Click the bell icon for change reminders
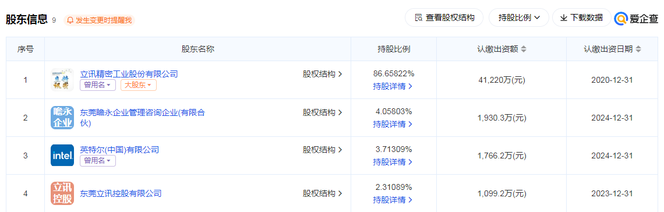 pos(70,20)
